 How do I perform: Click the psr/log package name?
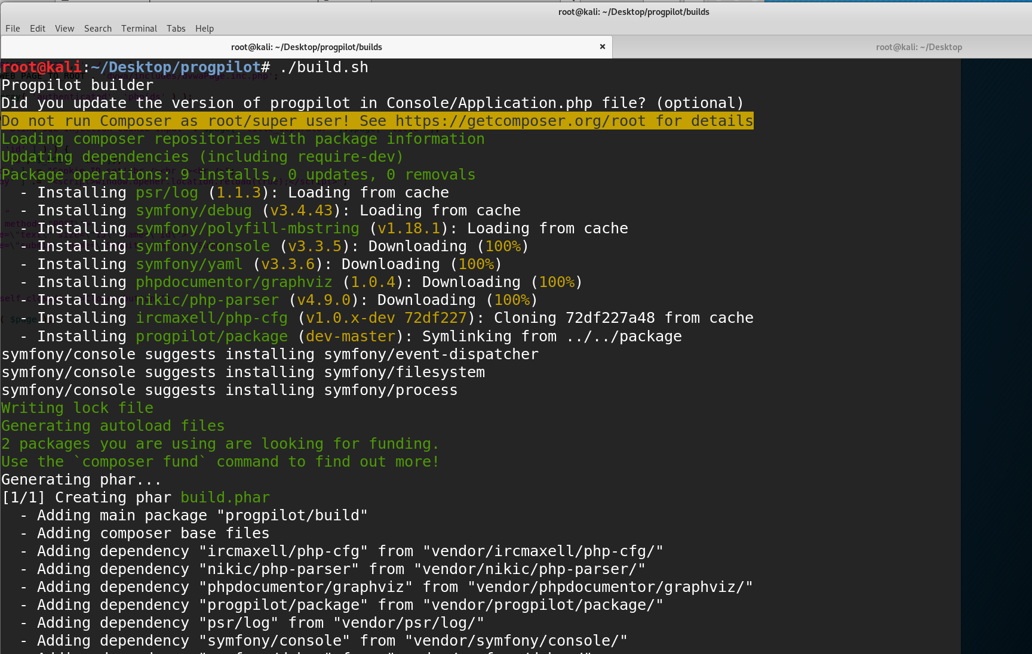[167, 193]
